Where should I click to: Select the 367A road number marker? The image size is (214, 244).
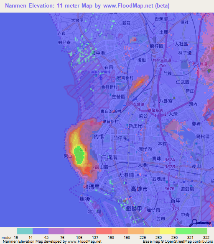pos(170,160)
